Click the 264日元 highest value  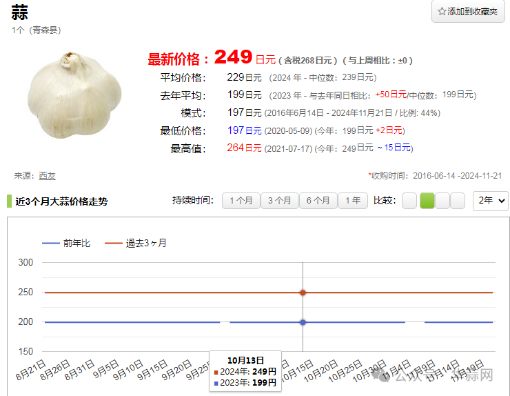tap(244, 148)
